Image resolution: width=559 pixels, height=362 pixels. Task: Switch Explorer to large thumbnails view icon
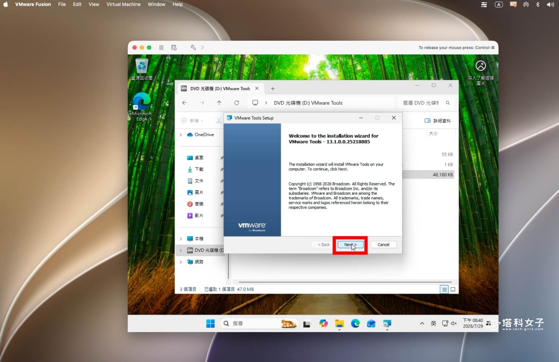point(453,289)
